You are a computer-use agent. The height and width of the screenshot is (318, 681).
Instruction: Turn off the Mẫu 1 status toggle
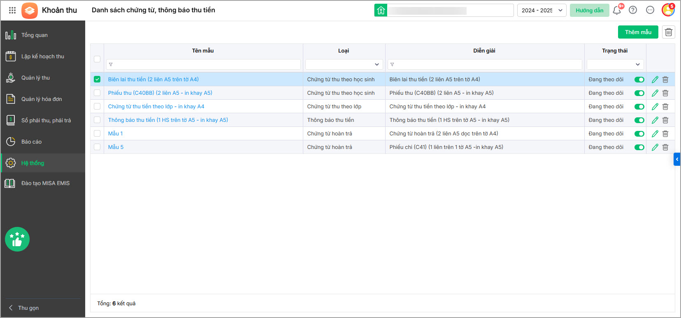(x=639, y=134)
